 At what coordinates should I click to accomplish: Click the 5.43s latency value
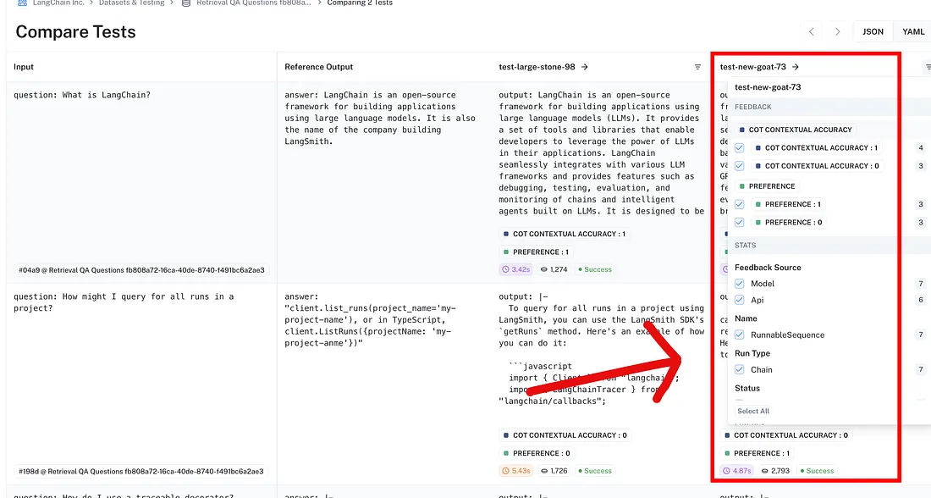point(521,471)
